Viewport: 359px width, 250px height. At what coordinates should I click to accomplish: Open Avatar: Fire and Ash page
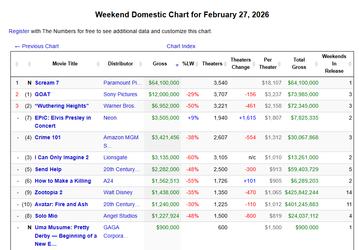(x=61, y=204)
